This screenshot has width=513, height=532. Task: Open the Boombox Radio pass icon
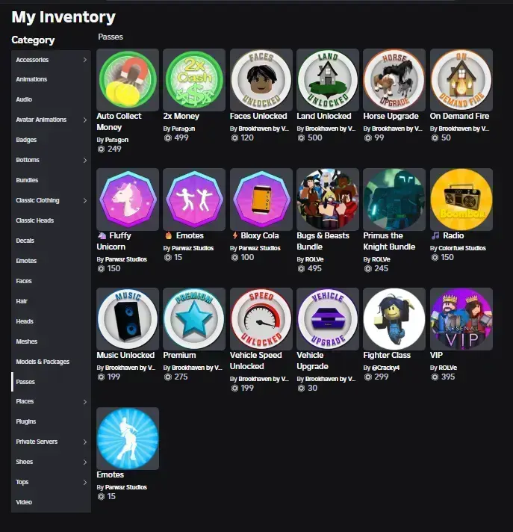click(x=461, y=199)
